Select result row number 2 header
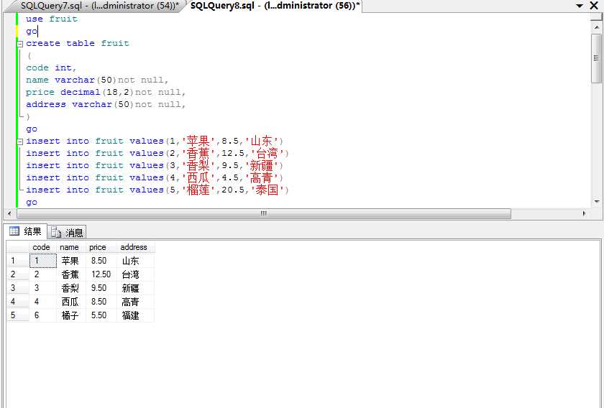The height and width of the screenshot is (408, 604). [x=18, y=274]
